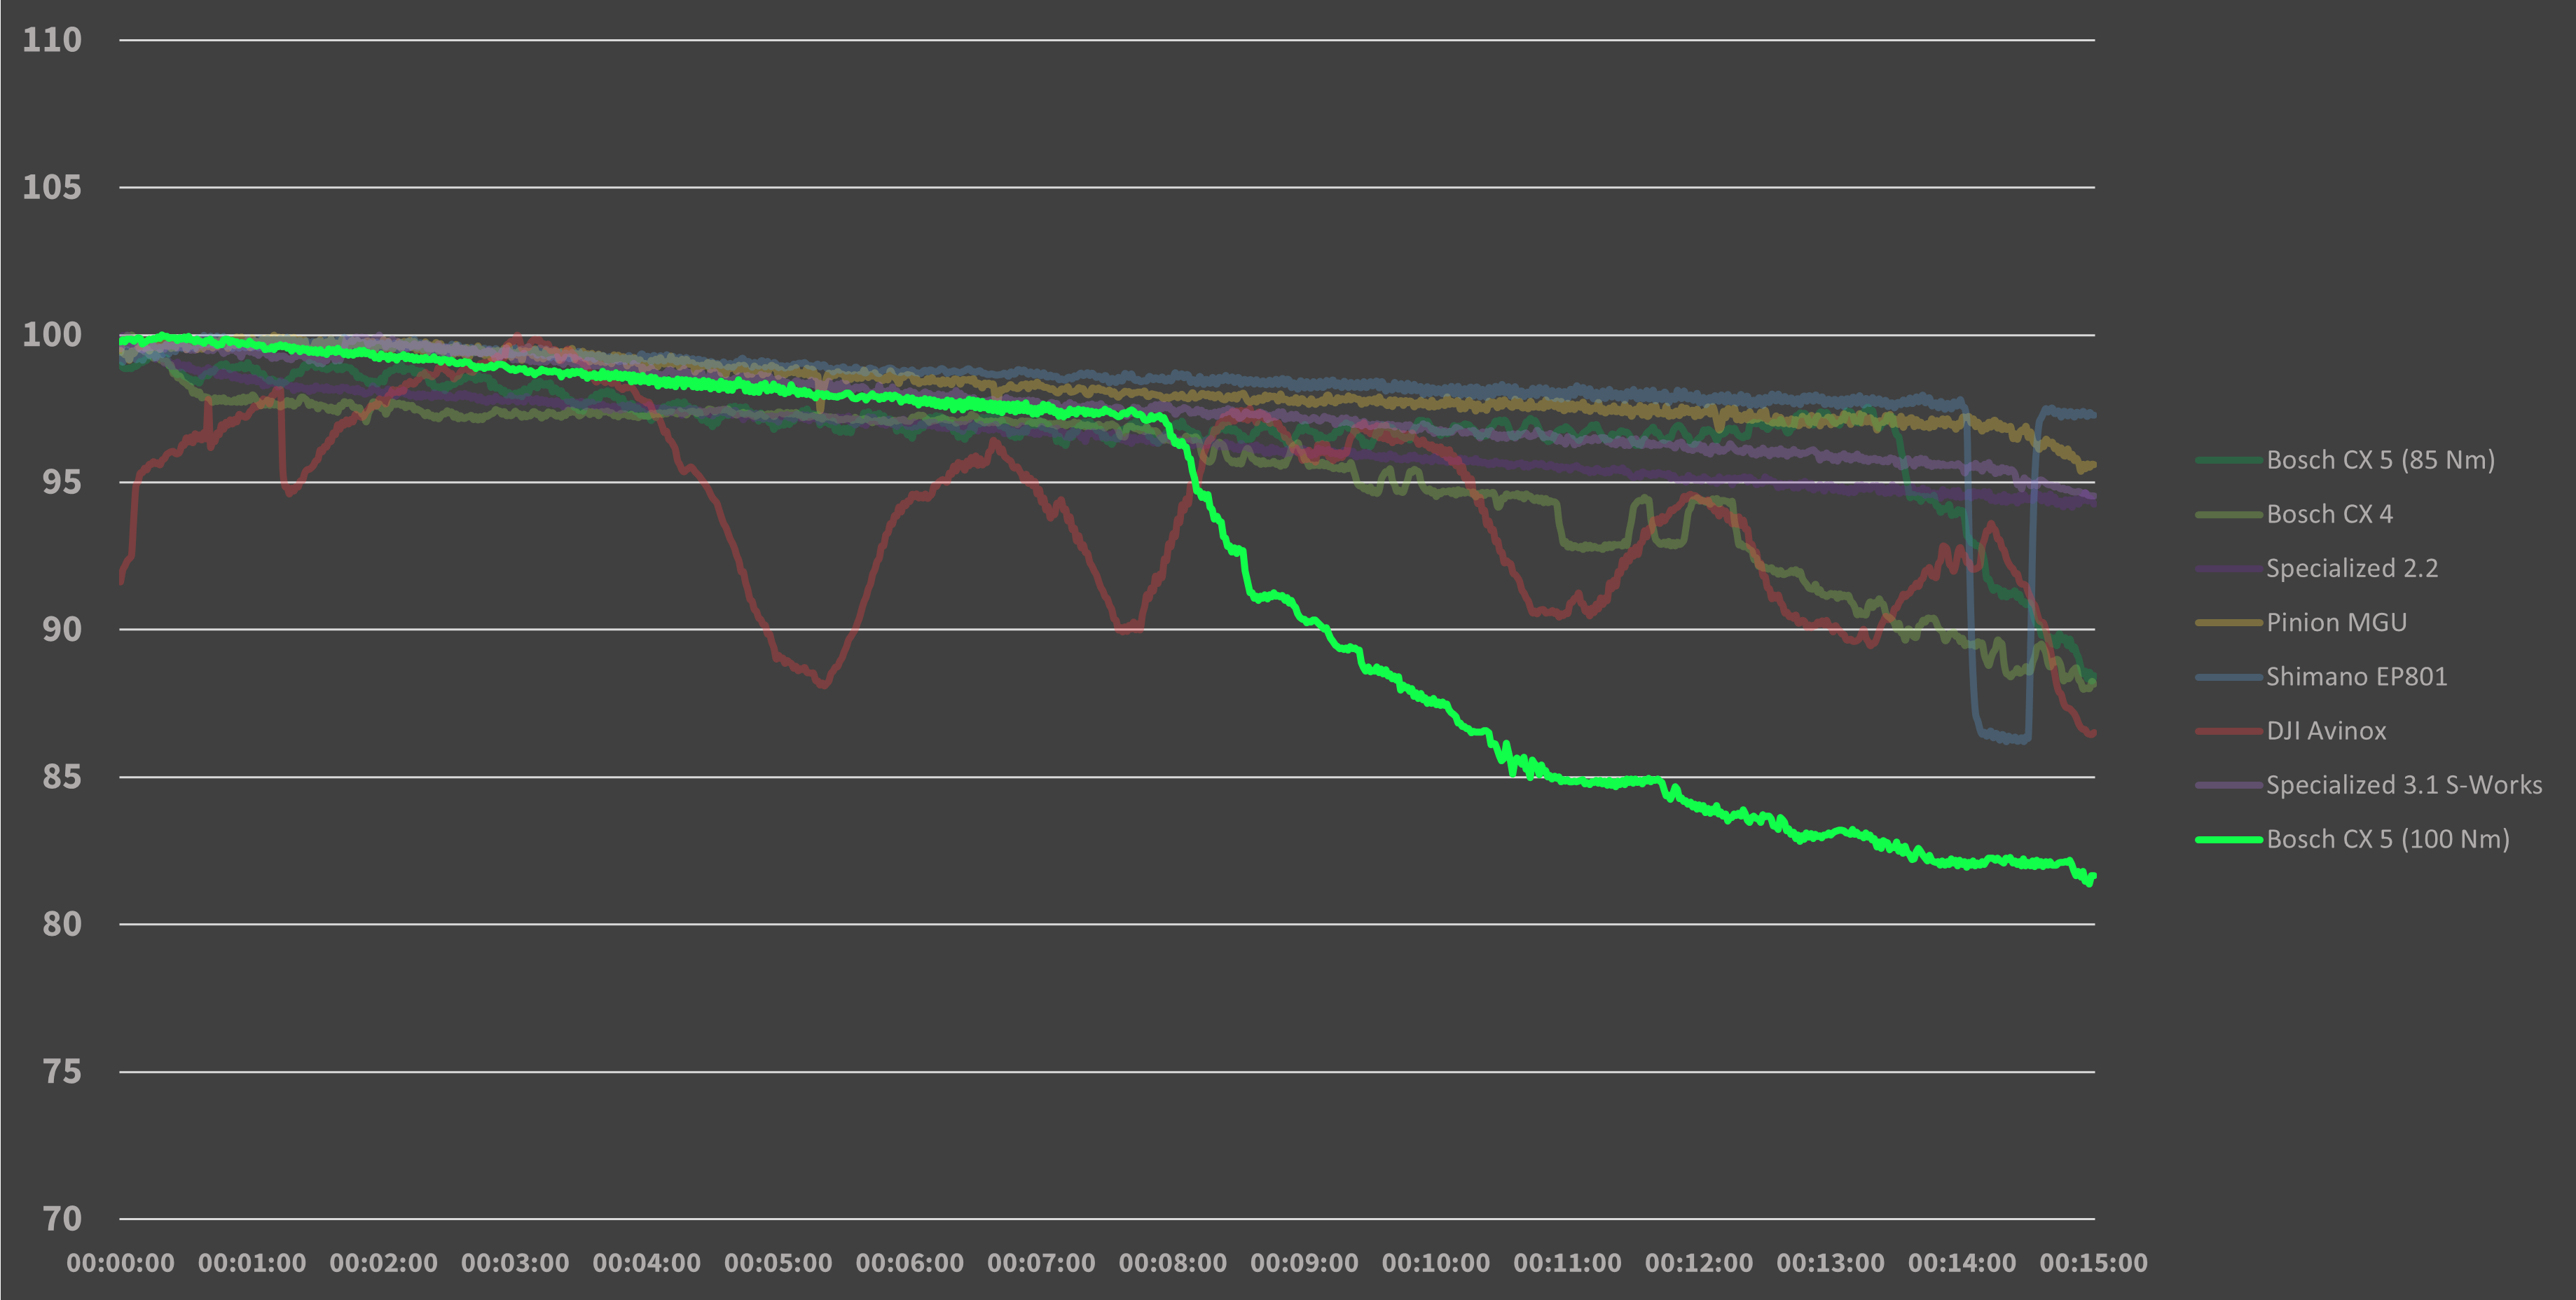The height and width of the screenshot is (1300, 2576).
Task: Select the Specialized 2.2 legend entry
Action: pyautogui.click(x=2317, y=568)
